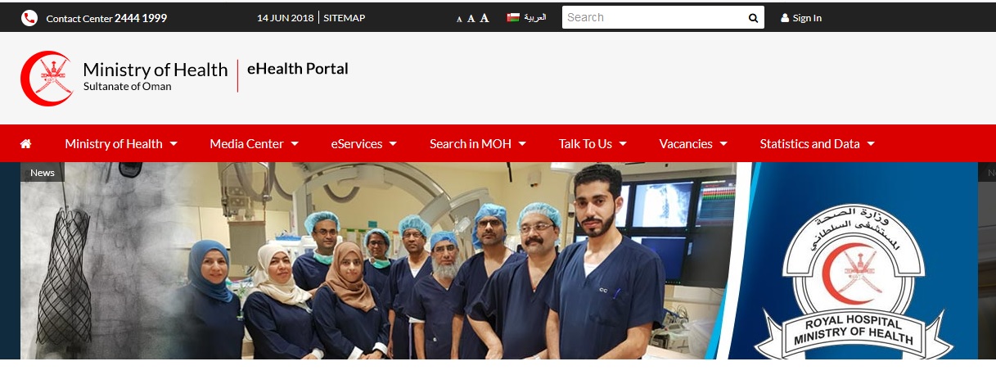The height and width of the screenshot is (375, 996).
Task: Switch language to Arabic
Action: pos(535,17)
